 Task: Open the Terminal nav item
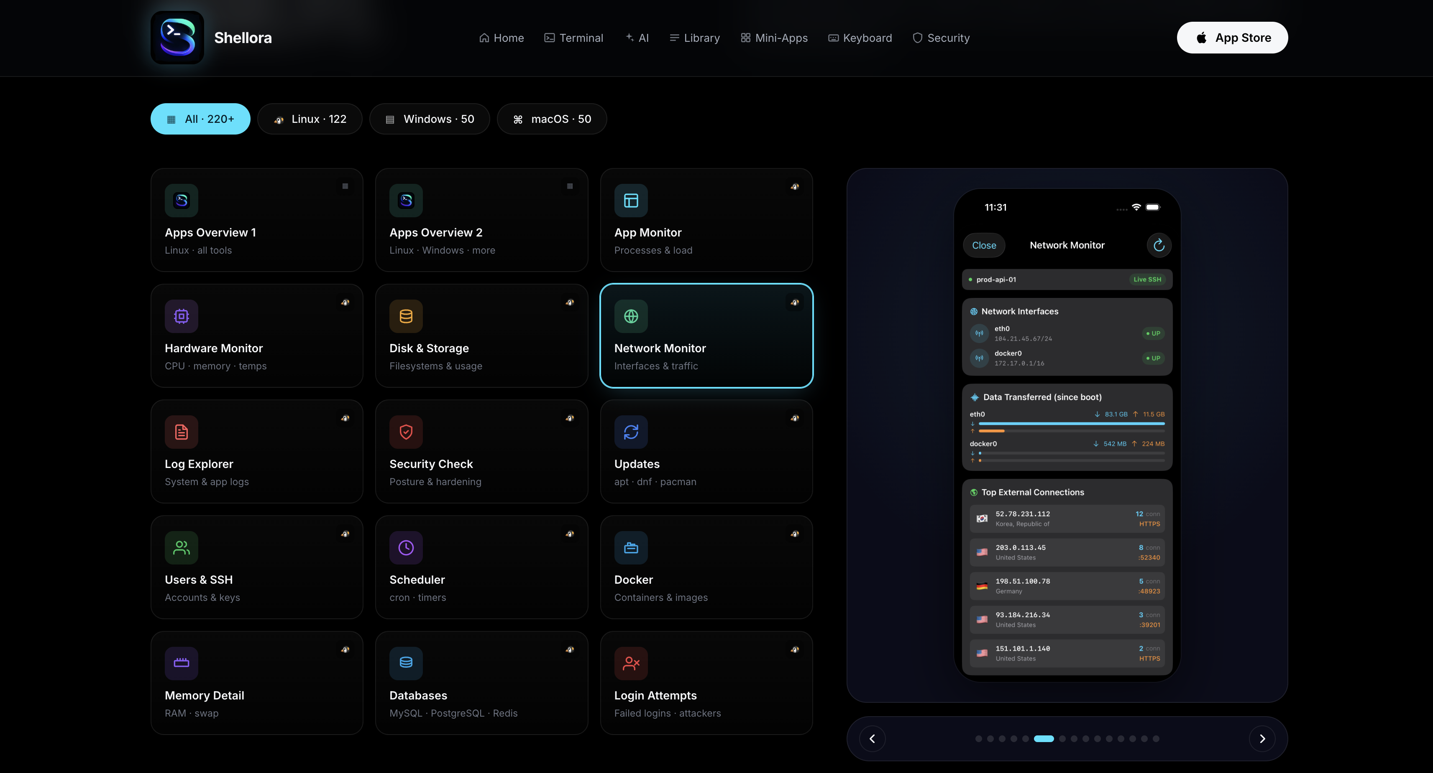point(573,38)
